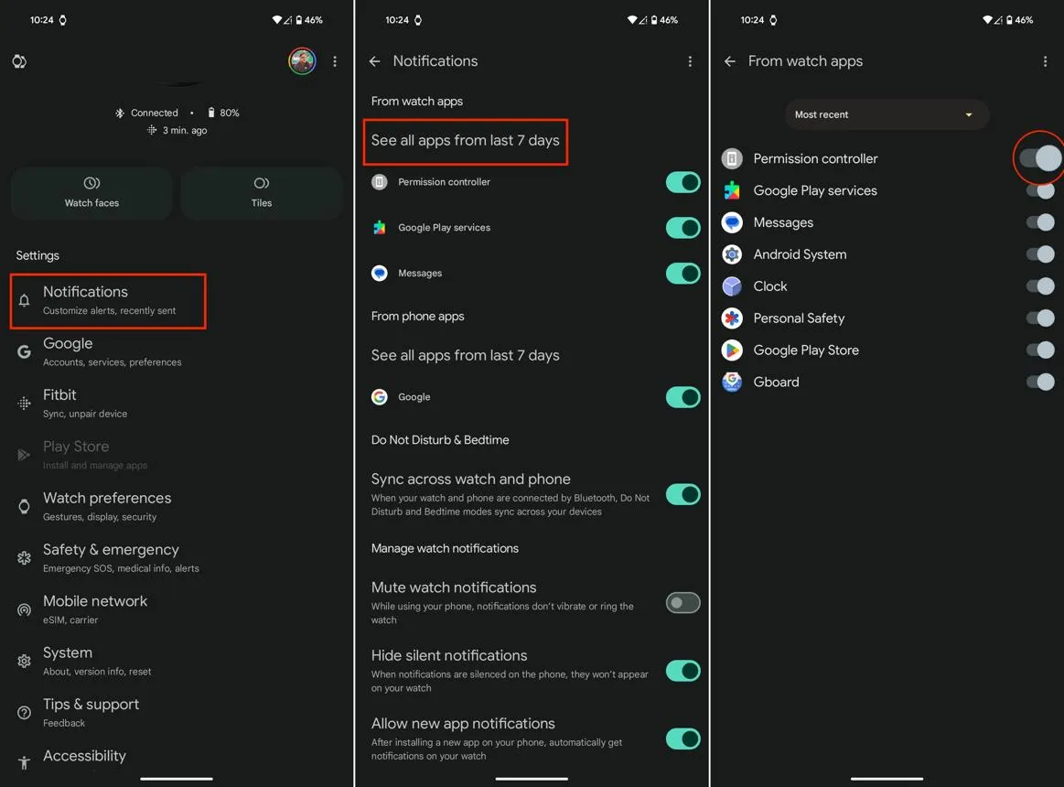The height and width of the screenshot is (787, 1064).
Task: Tap the Mobile network signal icon
Action: [25, 609]
